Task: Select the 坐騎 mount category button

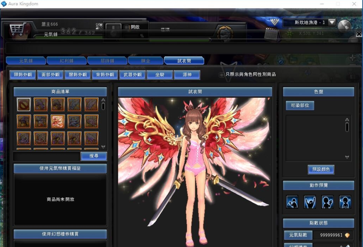Action: [159, 75]
